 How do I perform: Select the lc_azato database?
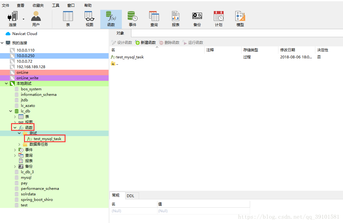pyautogui.click(x=28, y=105)
